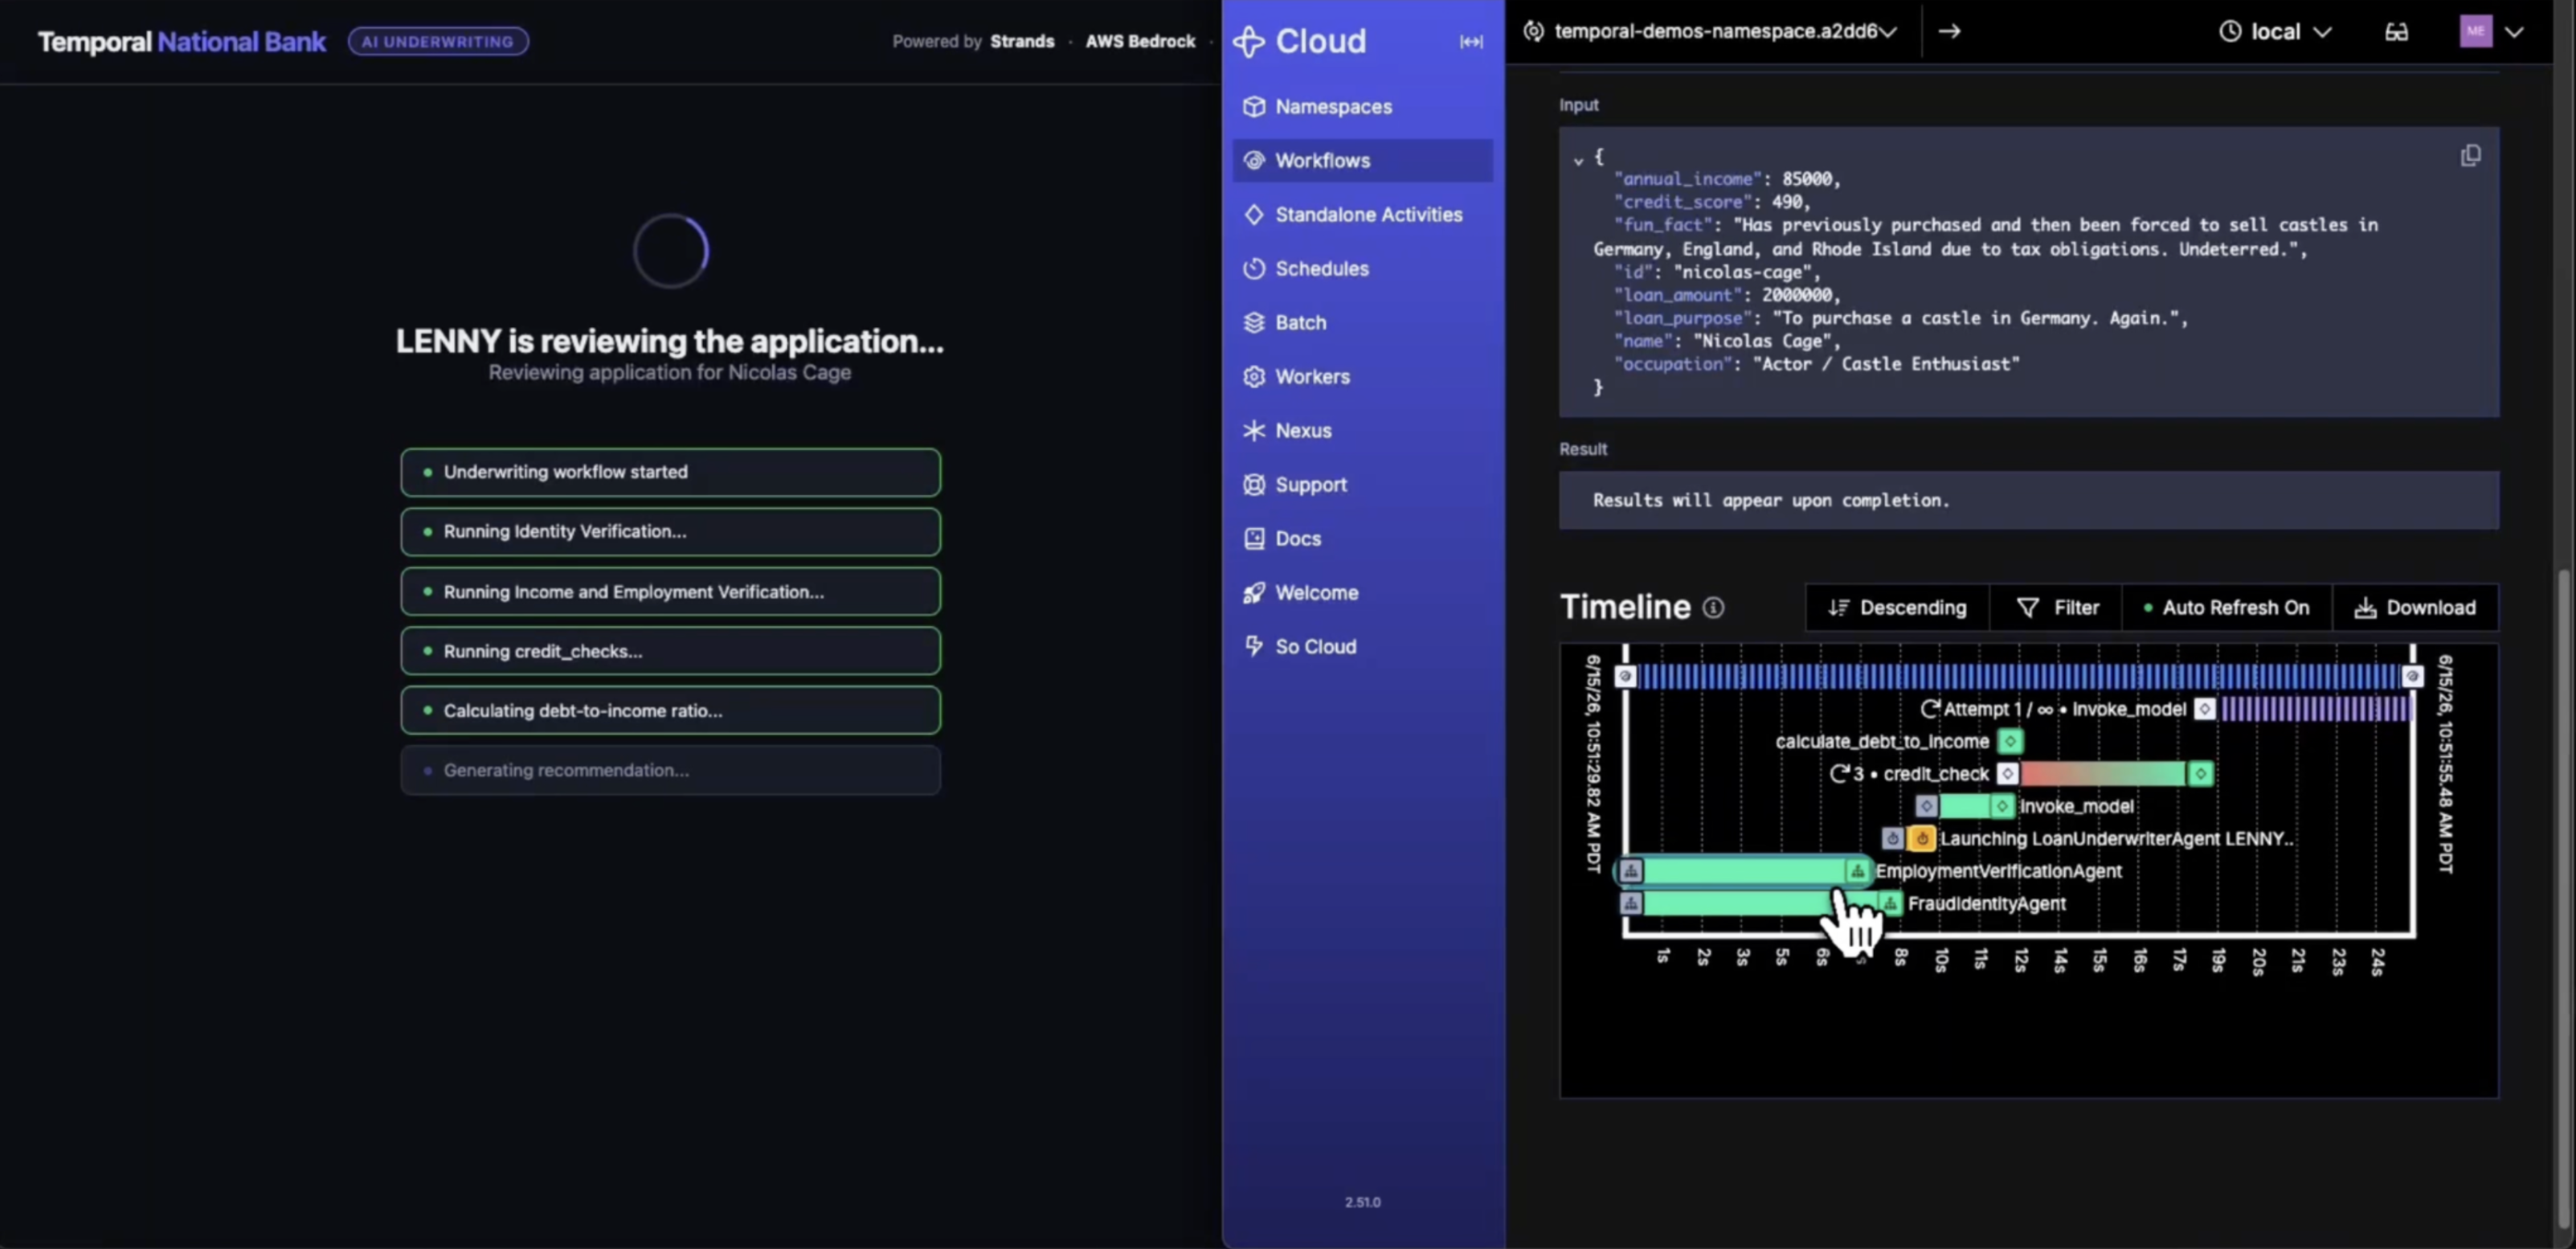The width and height of the screenshot is (2576, 1249).
Task: Click the namespace icon beside temporal-demos-namespace
Action: pos(1533,31)
